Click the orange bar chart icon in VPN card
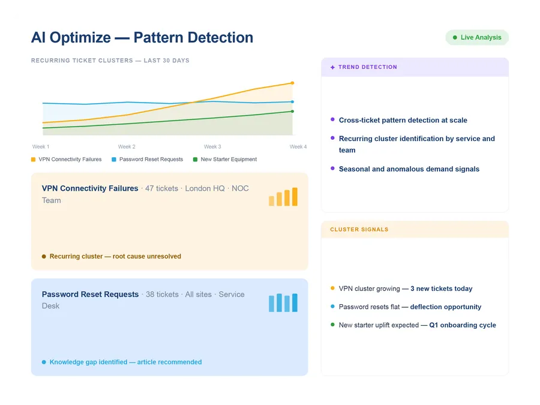This screenshot has width=540, height=405. [283, 197]
